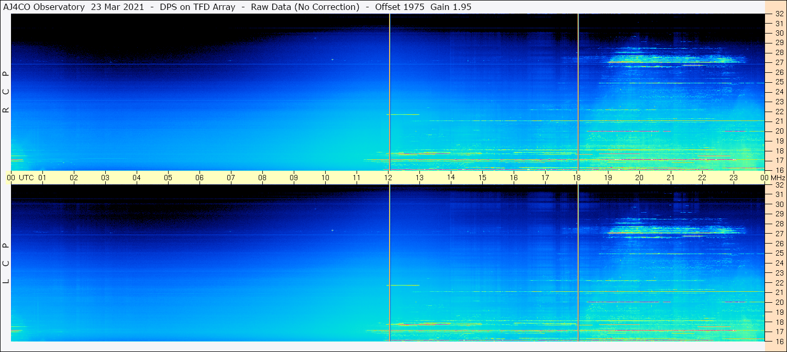Click the LCP vertical panel label
The height and width of the screenshot is (352, 787).
[x=6, y=263]
